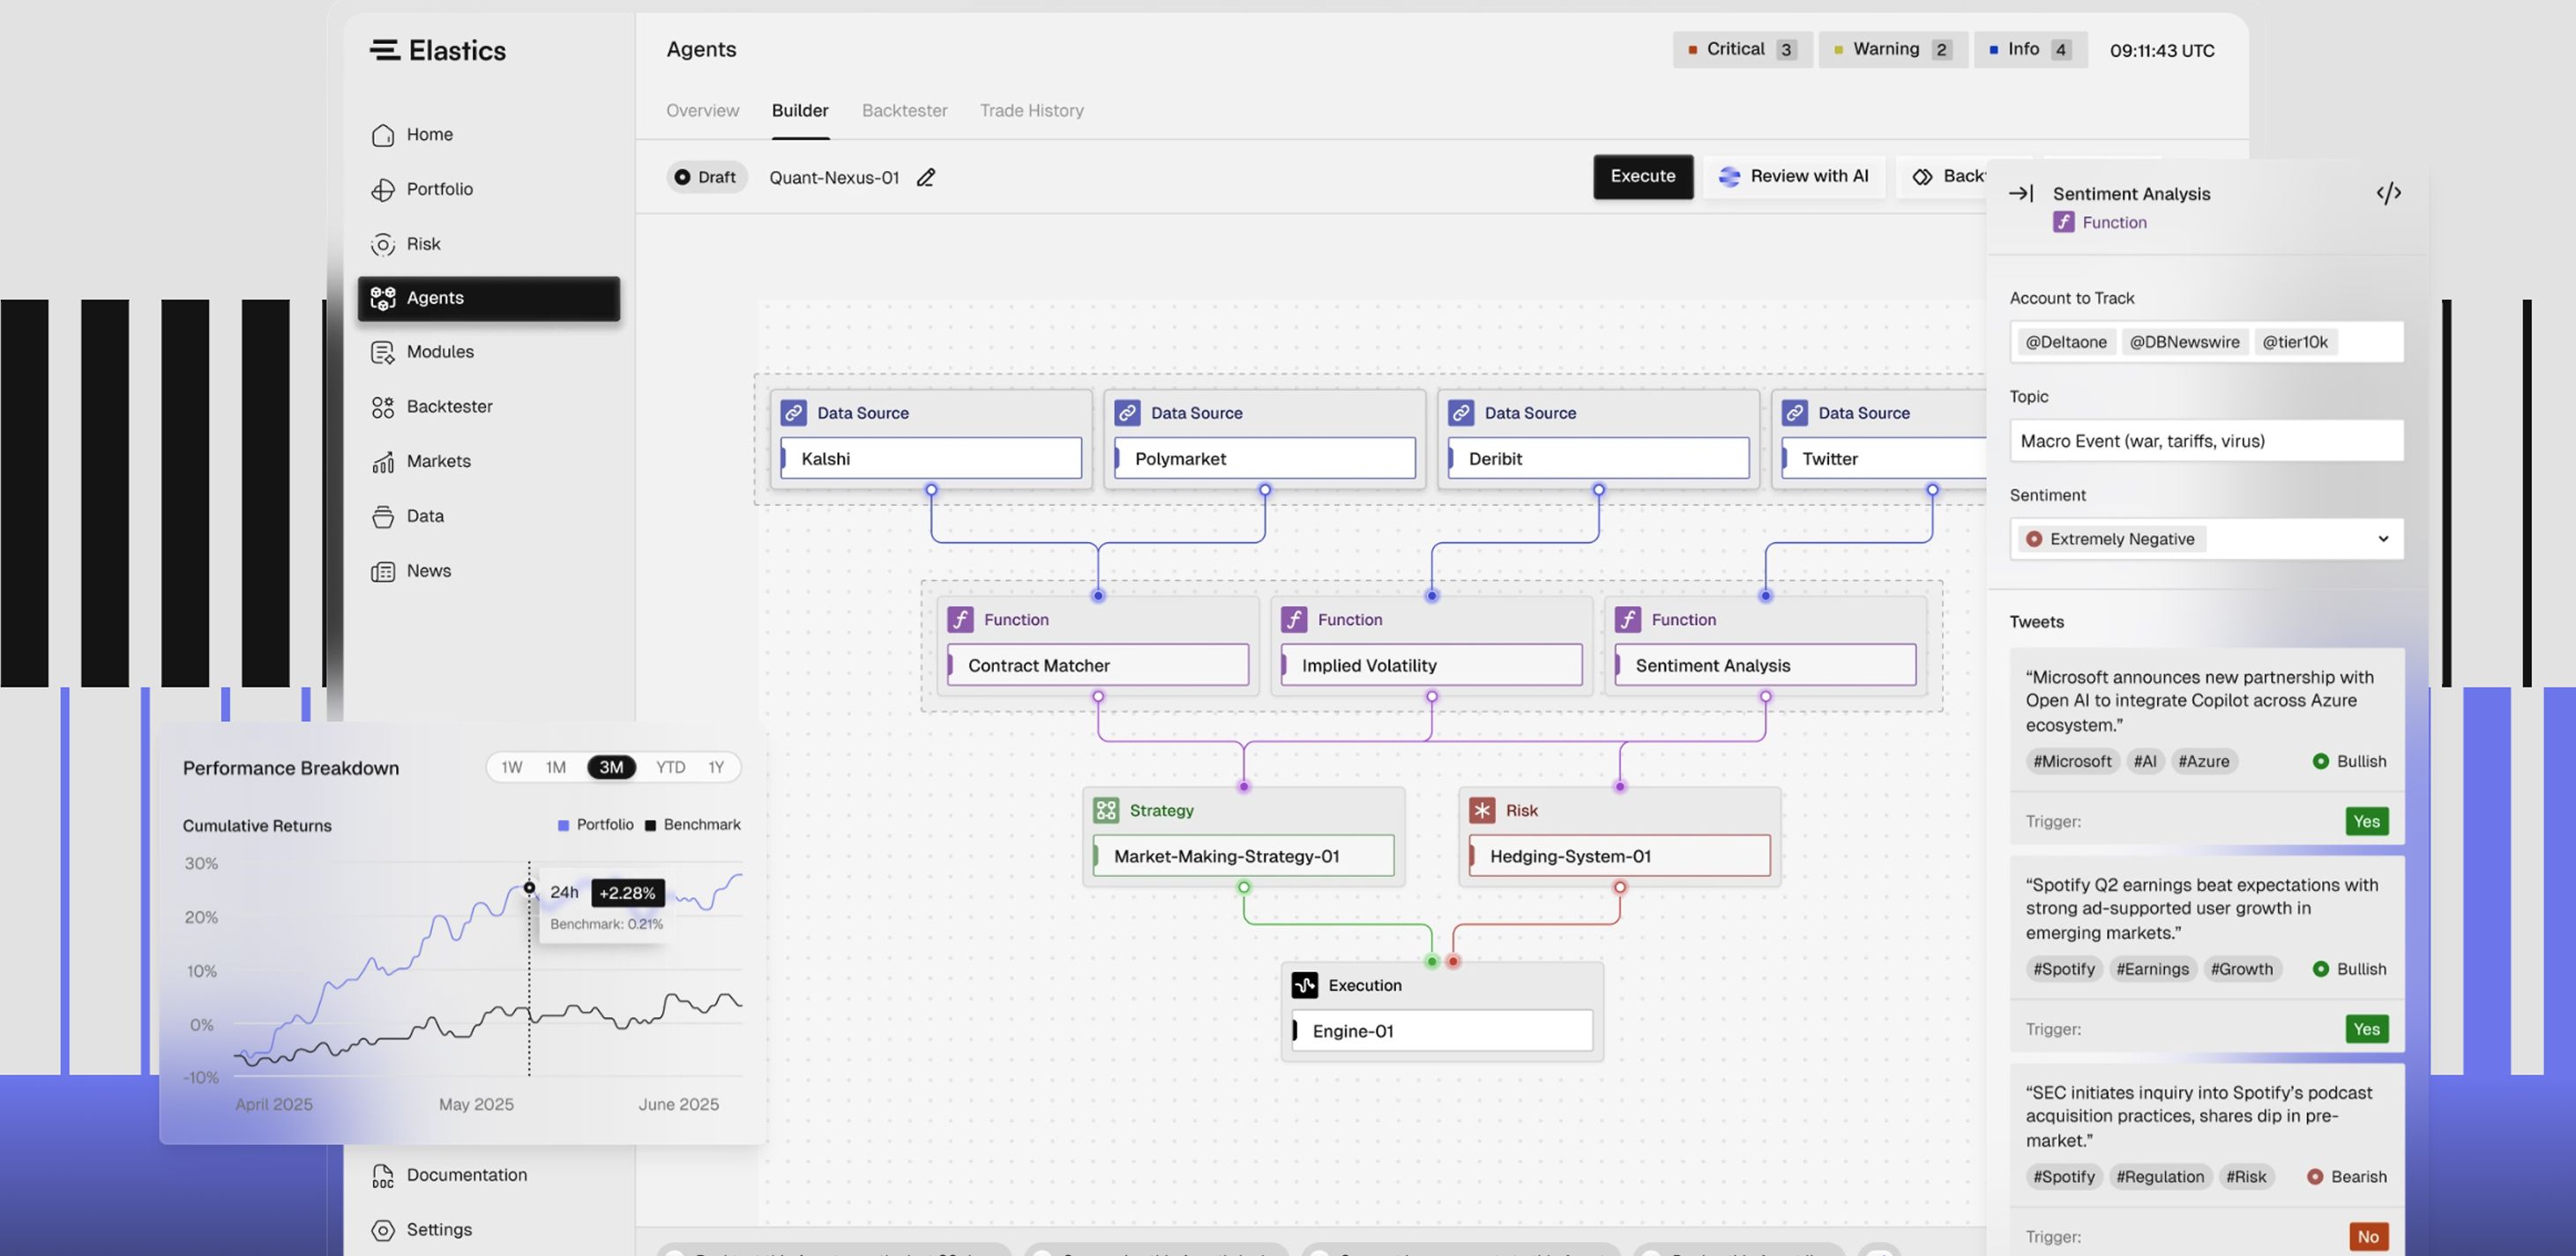This screenshot has height=1256, width=2576.
Task: Toggle the Draft status pill
Action: [706, 177]
